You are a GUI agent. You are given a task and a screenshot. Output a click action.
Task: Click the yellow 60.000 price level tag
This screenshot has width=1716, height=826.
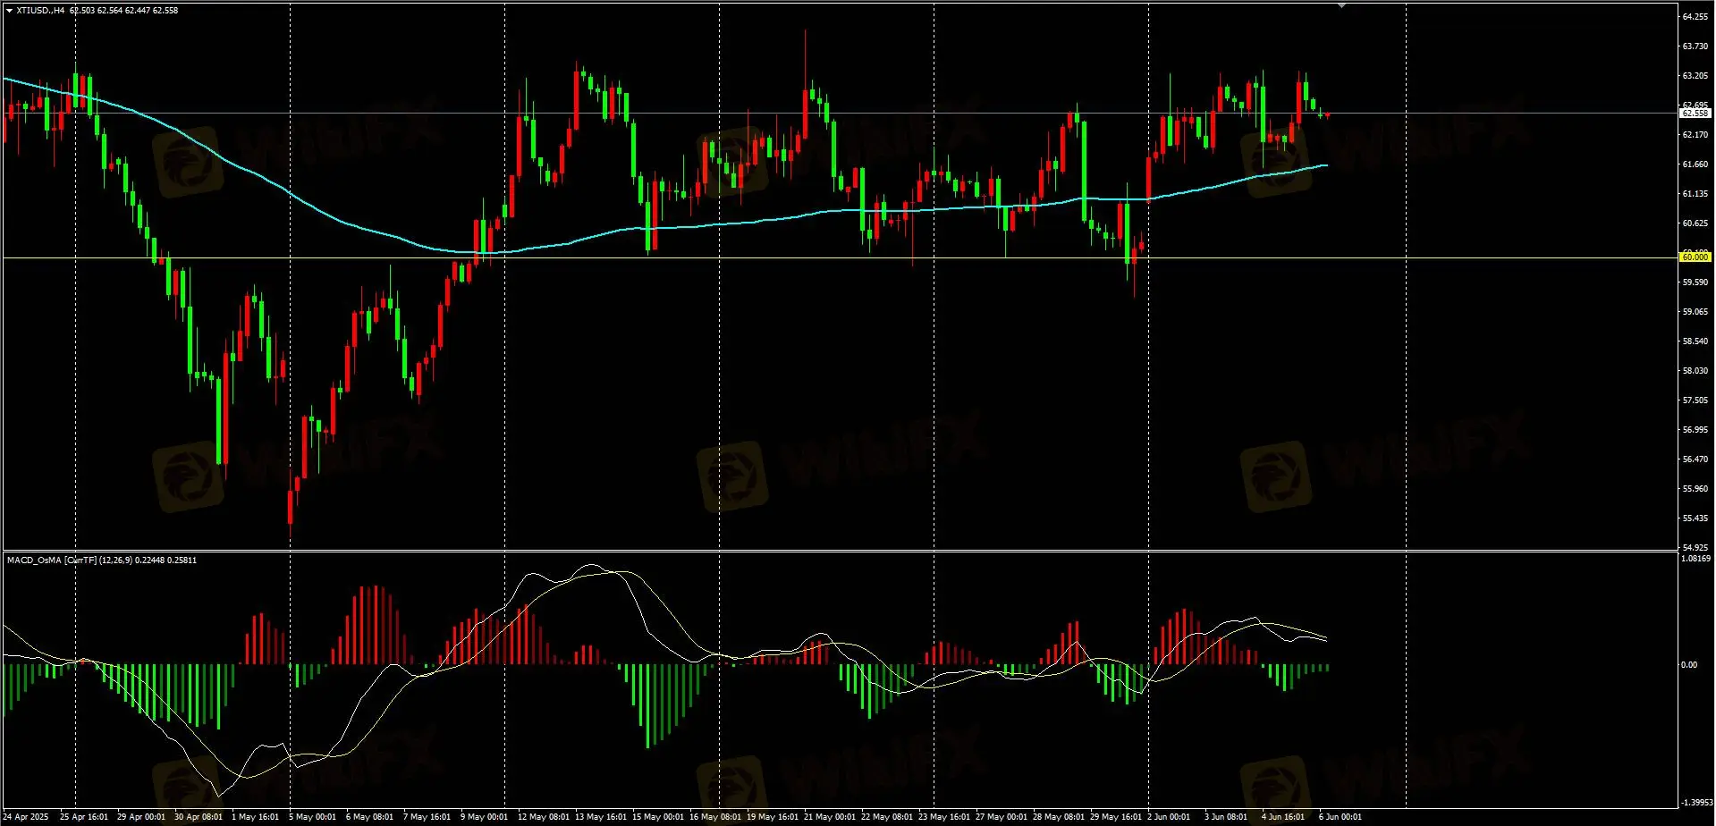click(x=1695, y=257)
